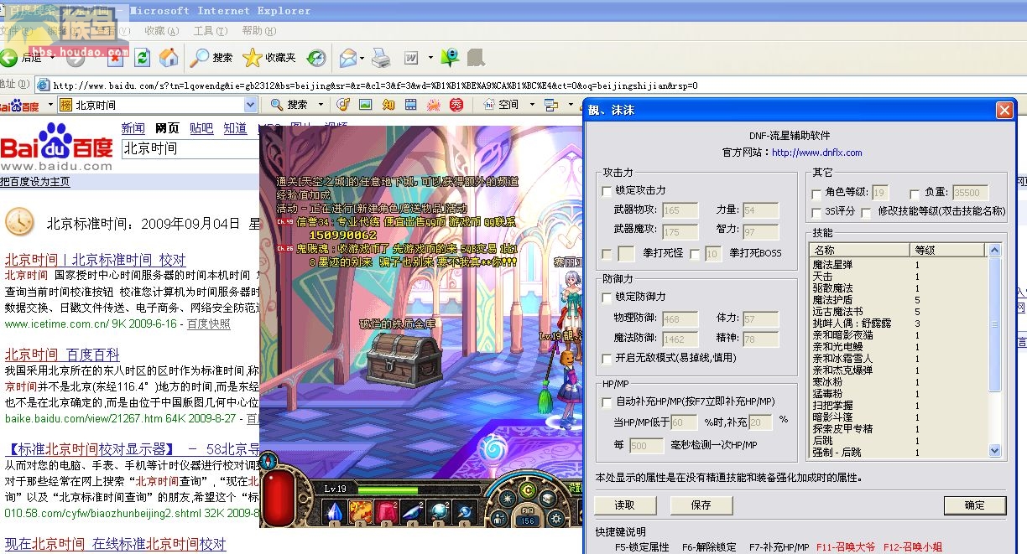The height and width of the screenshot is (554, 1027).
Task: Open the Mail icon dropdown arrow
Action: pyautogui.click(x=362, y=58)
